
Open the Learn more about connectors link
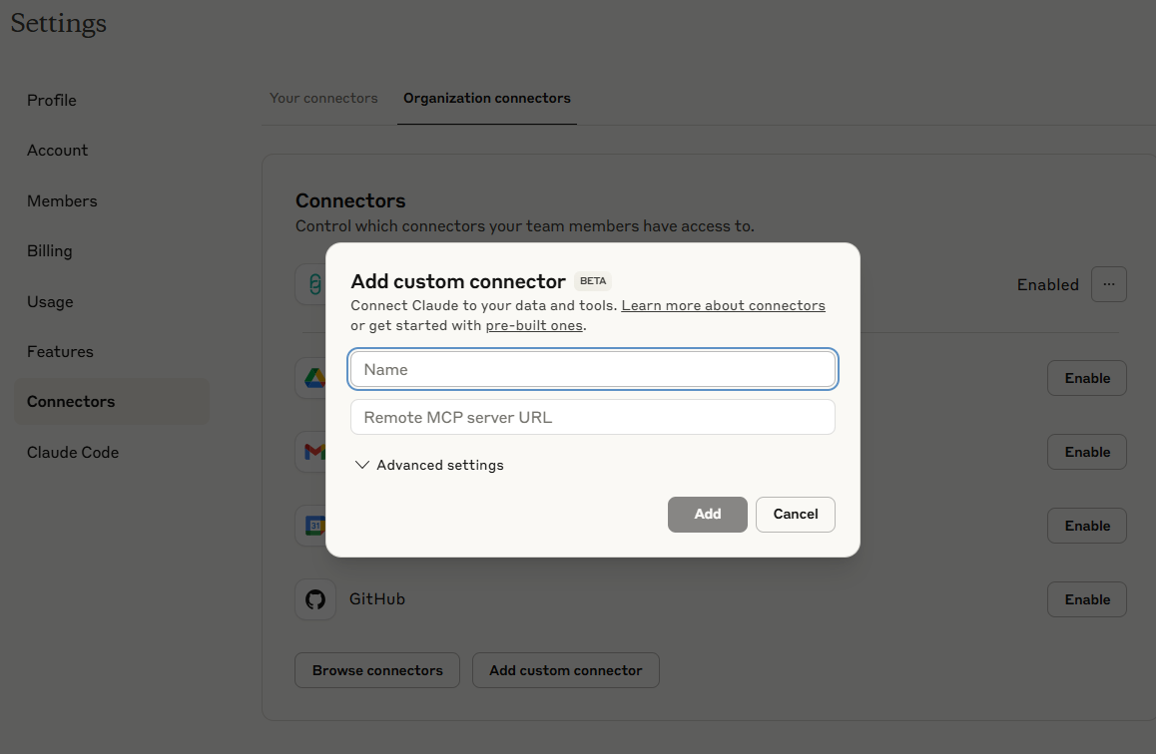click(x=723, y=305)
